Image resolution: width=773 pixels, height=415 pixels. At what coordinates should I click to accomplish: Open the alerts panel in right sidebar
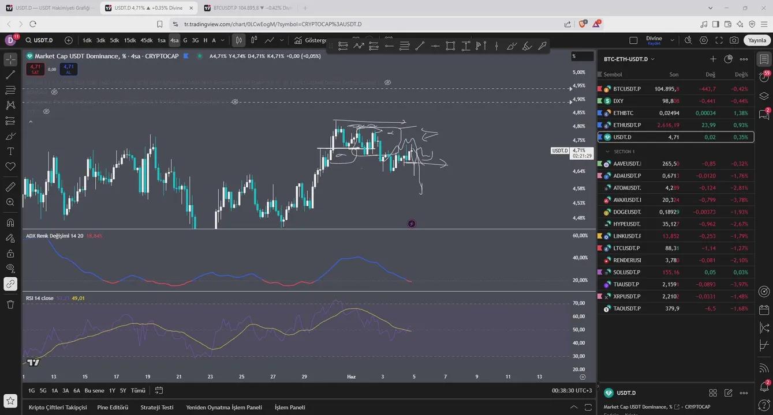click(x=764, y=77)
